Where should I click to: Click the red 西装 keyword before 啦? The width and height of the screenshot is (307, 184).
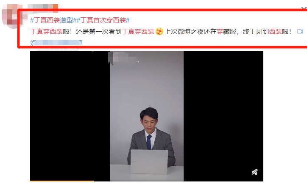275,31
